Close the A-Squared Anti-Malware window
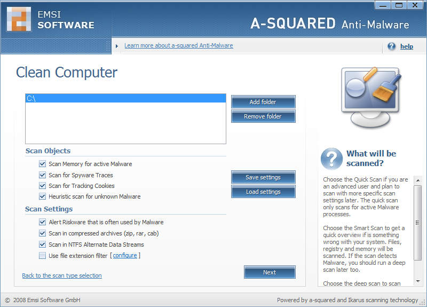Viewport: 427px width, 307px height. (x=415, y=5)
